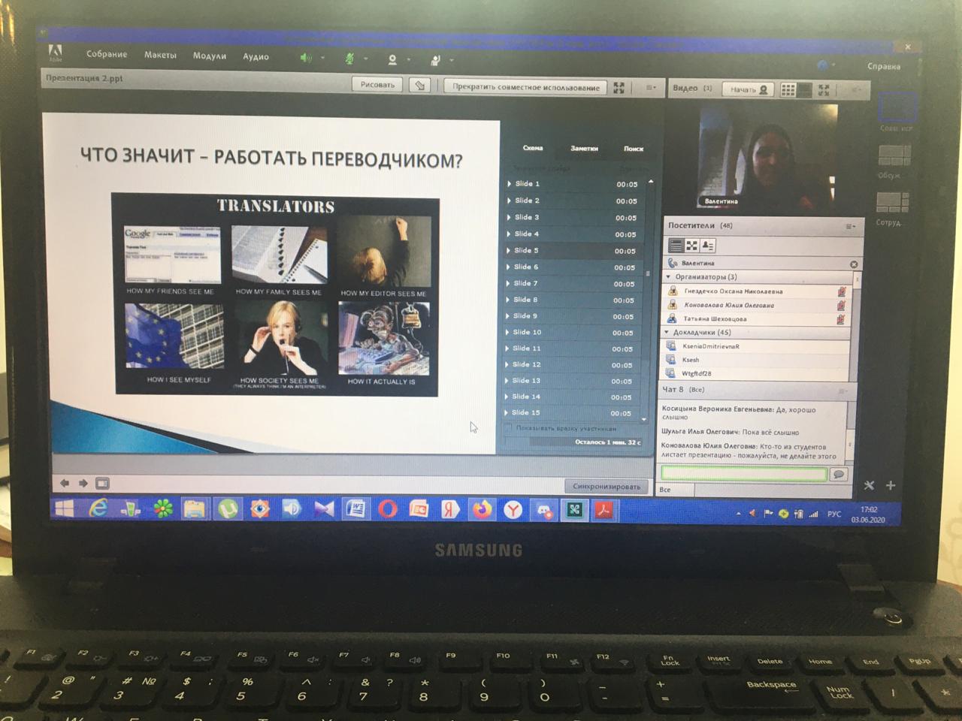Open uTorrent from the taskbar
Image resolution: width=962 pixels, height=721 pixels.
pos(228,509)
